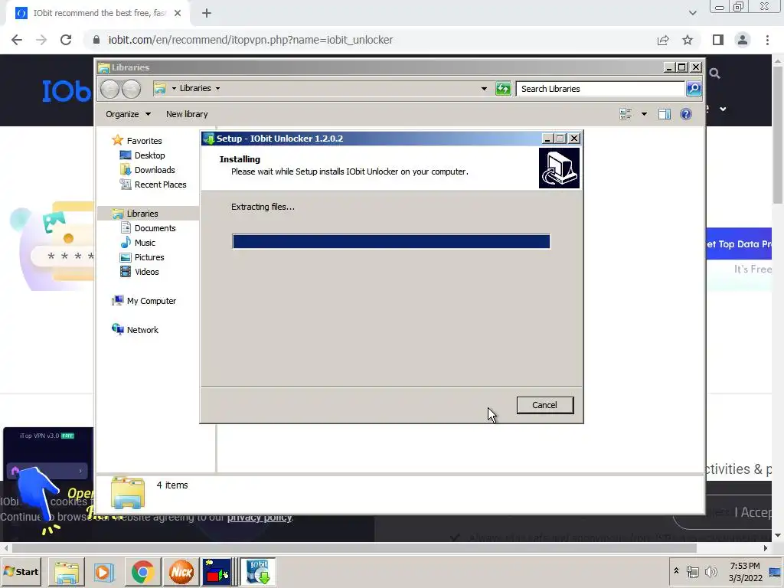Click volume speaker tray icon

710,571
